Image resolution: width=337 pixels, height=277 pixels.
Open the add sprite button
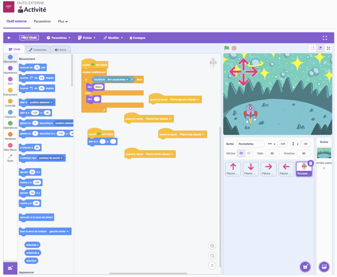305,267
